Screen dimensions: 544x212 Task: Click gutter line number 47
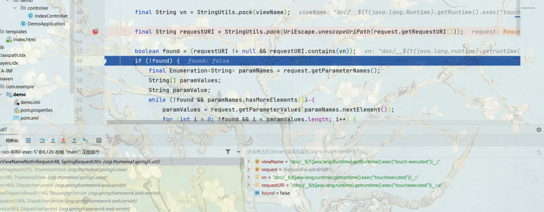tap(79, 51)
